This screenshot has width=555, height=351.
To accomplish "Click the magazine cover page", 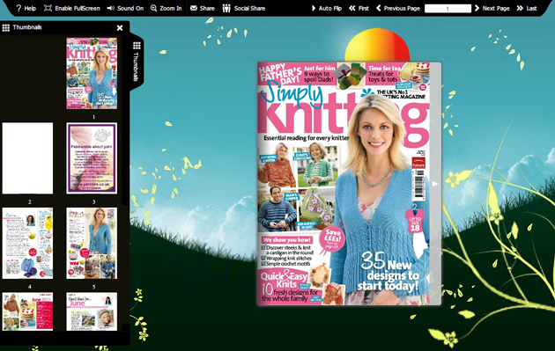I will click(344, 184).
